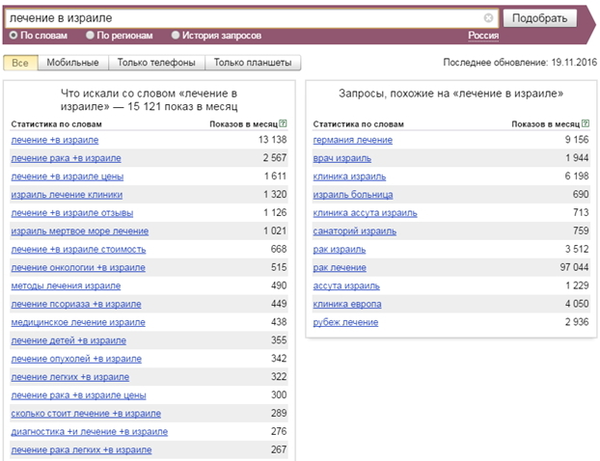Open 'израиль лечение клиники' link
Image resolution: width=600 pixels, height=461 pixels.
[x=67, y=195]
